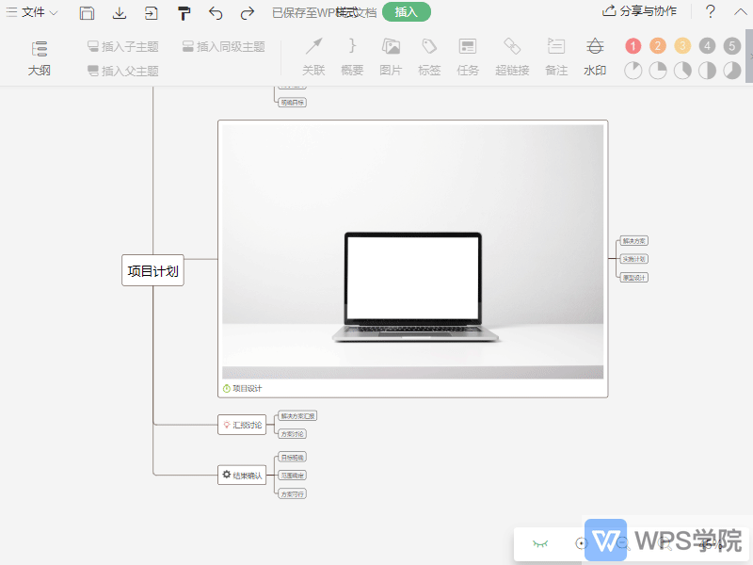
Task: Select the 汇报讨论 topic node
Action: [242, 425]
